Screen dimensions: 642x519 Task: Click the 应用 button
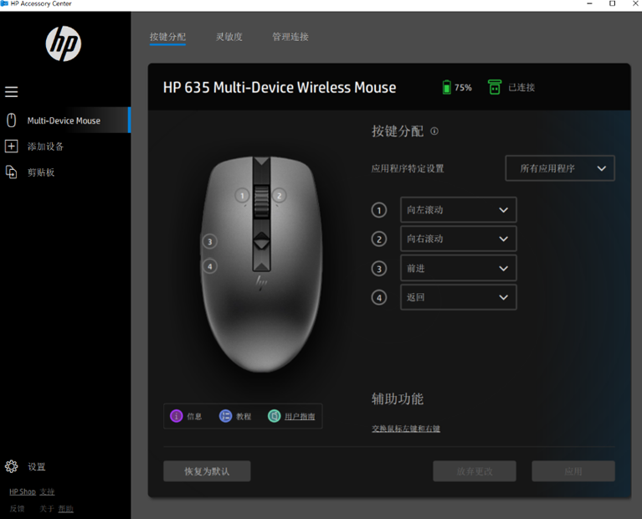573,471
